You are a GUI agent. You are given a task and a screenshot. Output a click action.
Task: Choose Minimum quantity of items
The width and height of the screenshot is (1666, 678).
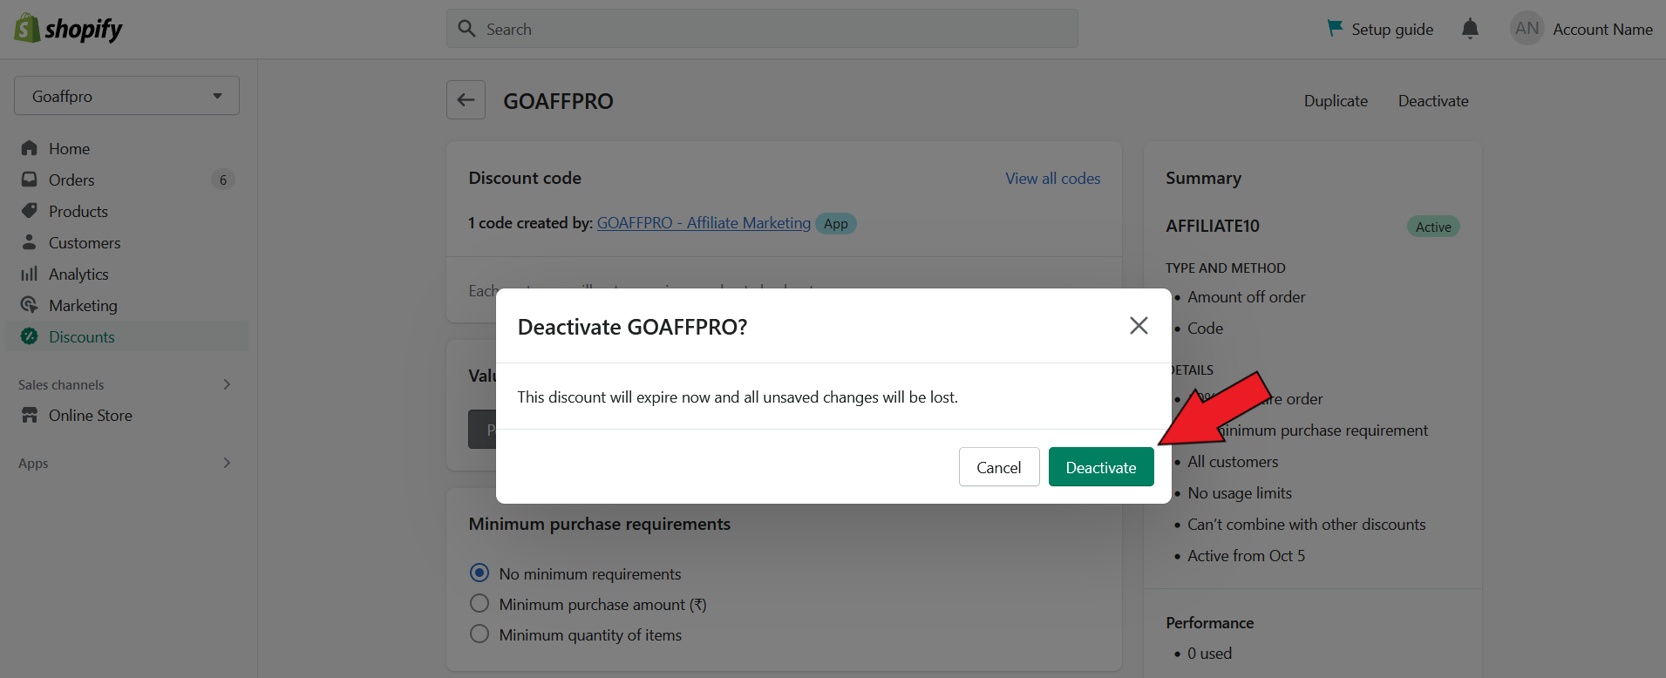click(x=479, y=634)
